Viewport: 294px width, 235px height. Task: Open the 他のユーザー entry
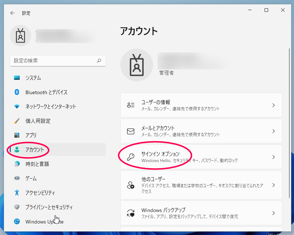point(201,185)
